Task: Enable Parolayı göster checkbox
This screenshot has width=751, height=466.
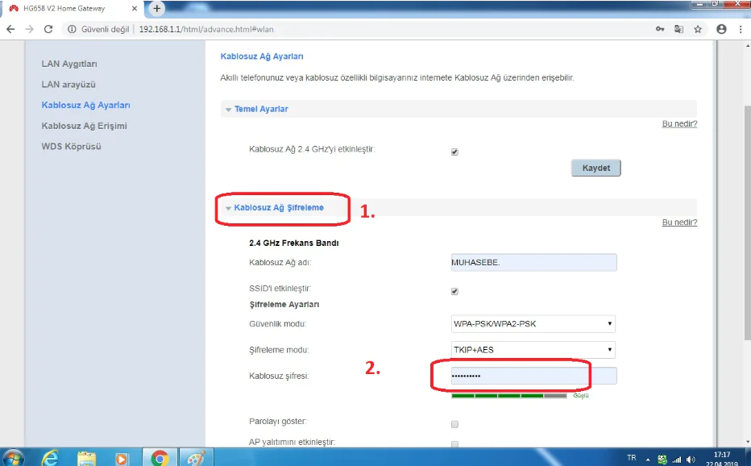Action: pos(454,424)
